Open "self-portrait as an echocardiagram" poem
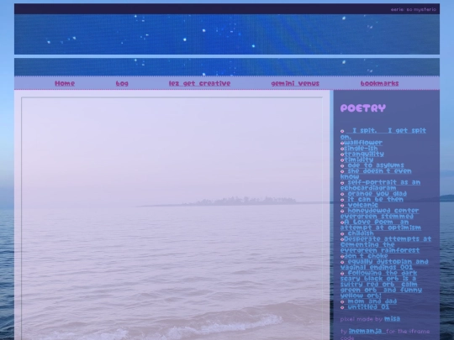Image resolution: width=454 pixels, height=340 pixels. [x=380, y=185]
